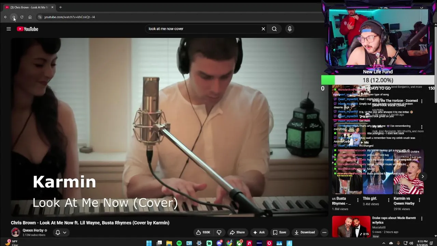Switch to the Chris Brown YouTube tab

tap(29, 7)
